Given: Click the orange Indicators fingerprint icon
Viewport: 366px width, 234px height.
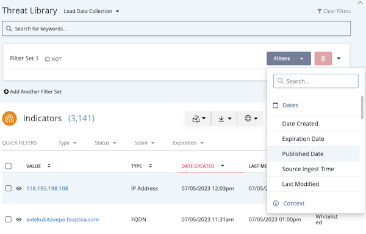Looking at the screenshot, I should pos(9,118).
